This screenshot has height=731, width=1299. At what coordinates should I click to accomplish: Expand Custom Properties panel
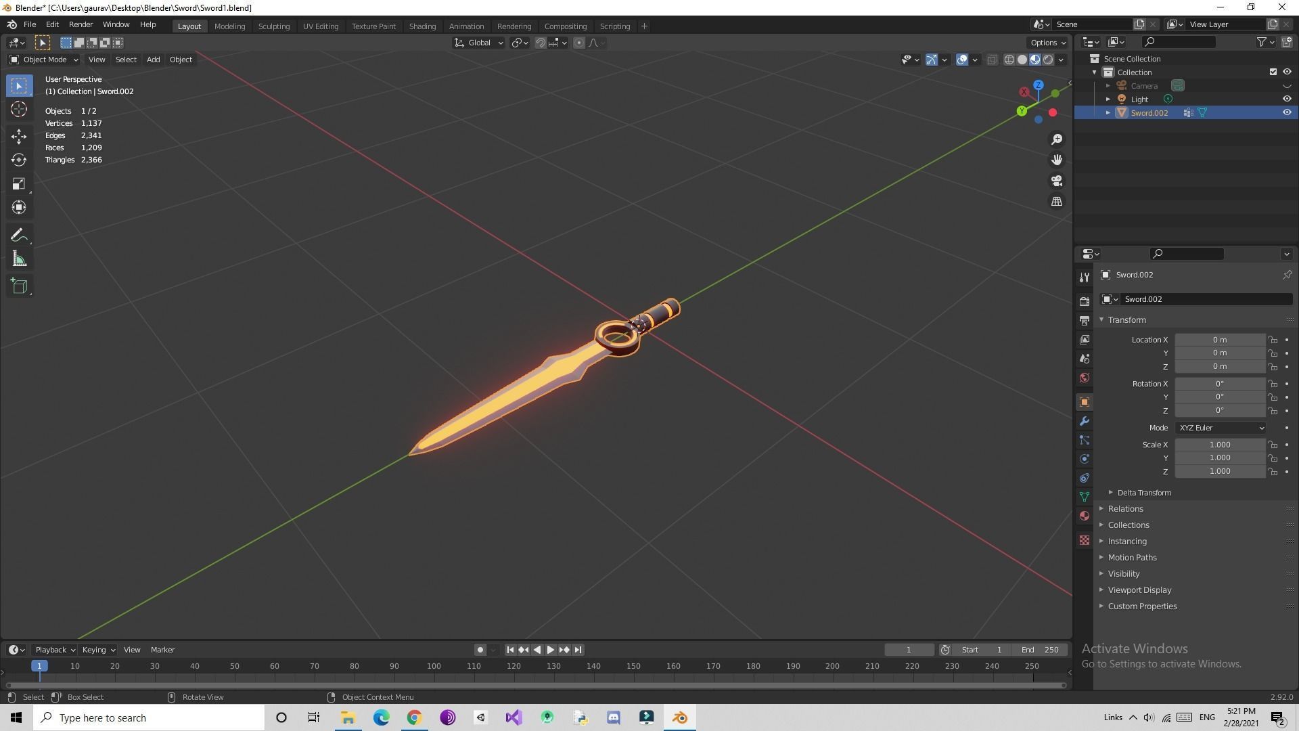coord(1142,606)
